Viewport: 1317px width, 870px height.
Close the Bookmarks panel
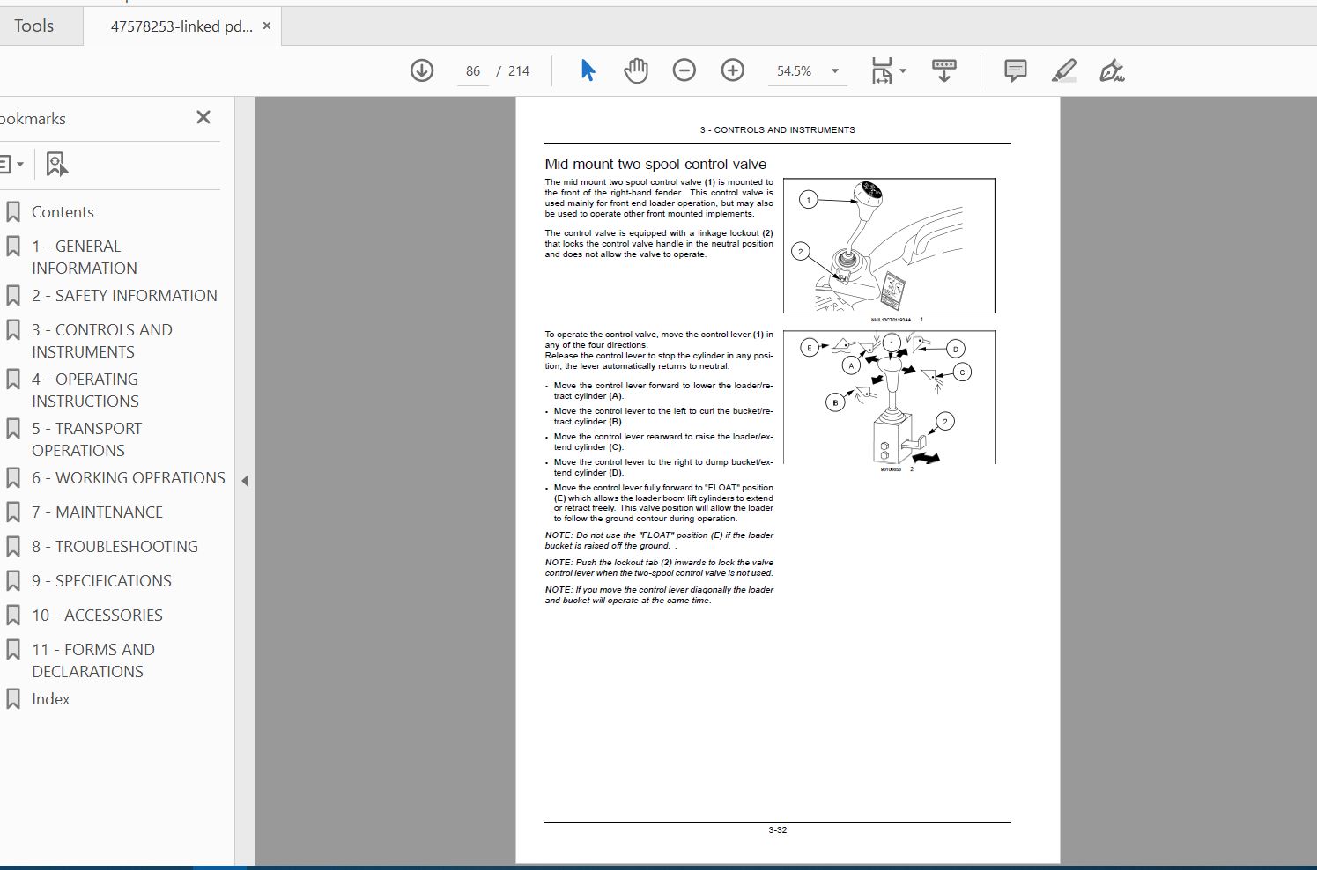point(203,117)
